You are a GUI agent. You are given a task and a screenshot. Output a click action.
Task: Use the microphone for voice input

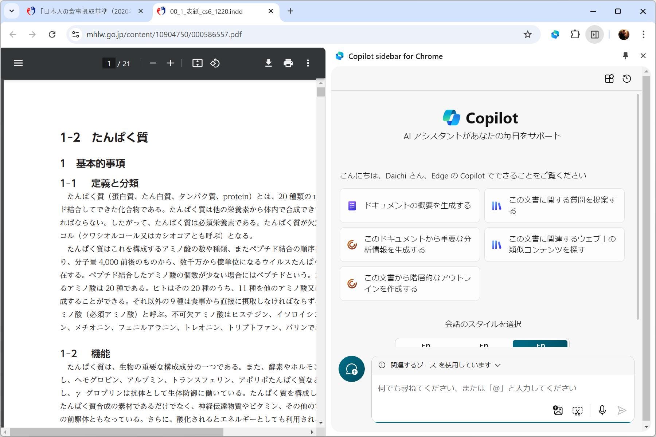[602, 410]
